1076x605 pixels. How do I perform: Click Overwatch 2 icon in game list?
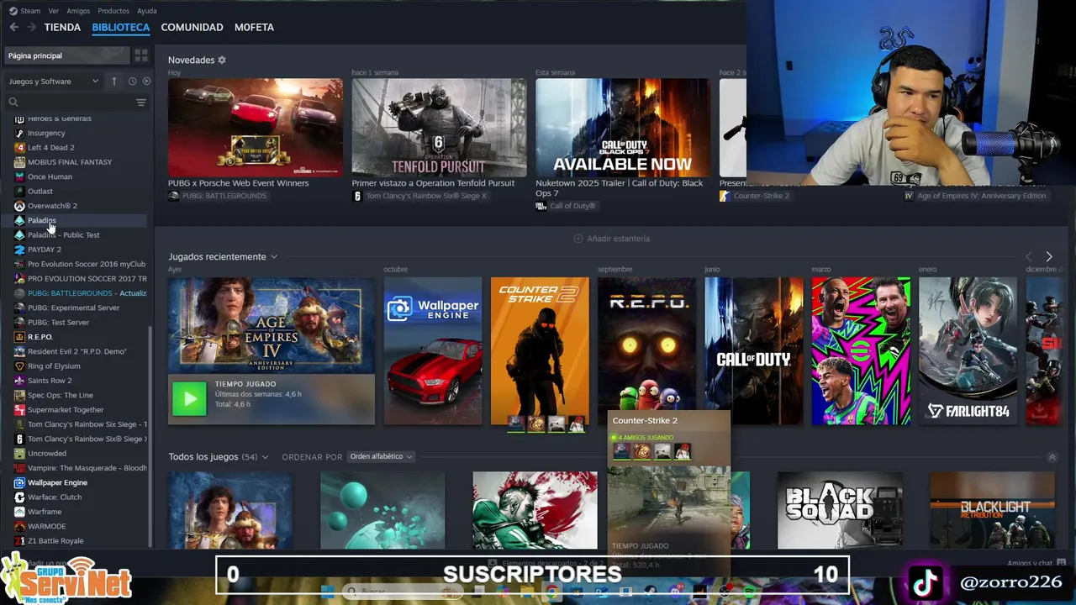pyautogui.click(x=19, y=206)
